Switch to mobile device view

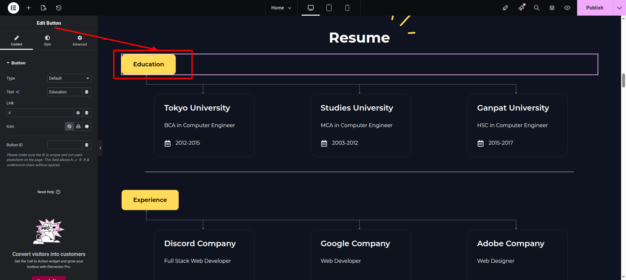coord(347,8)
